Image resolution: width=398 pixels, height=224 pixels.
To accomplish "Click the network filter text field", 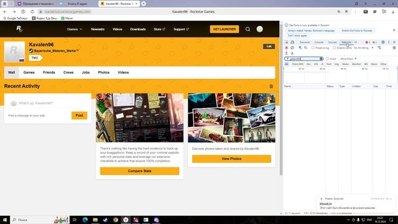I will coord(304,58).
